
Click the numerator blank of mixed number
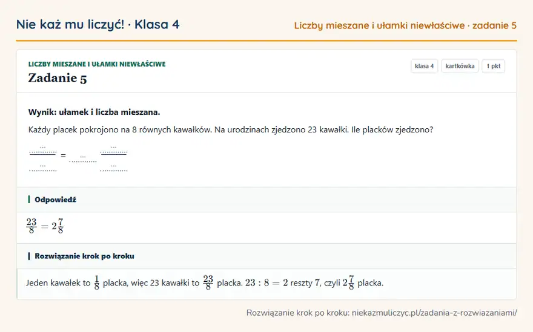click(114, 150)
